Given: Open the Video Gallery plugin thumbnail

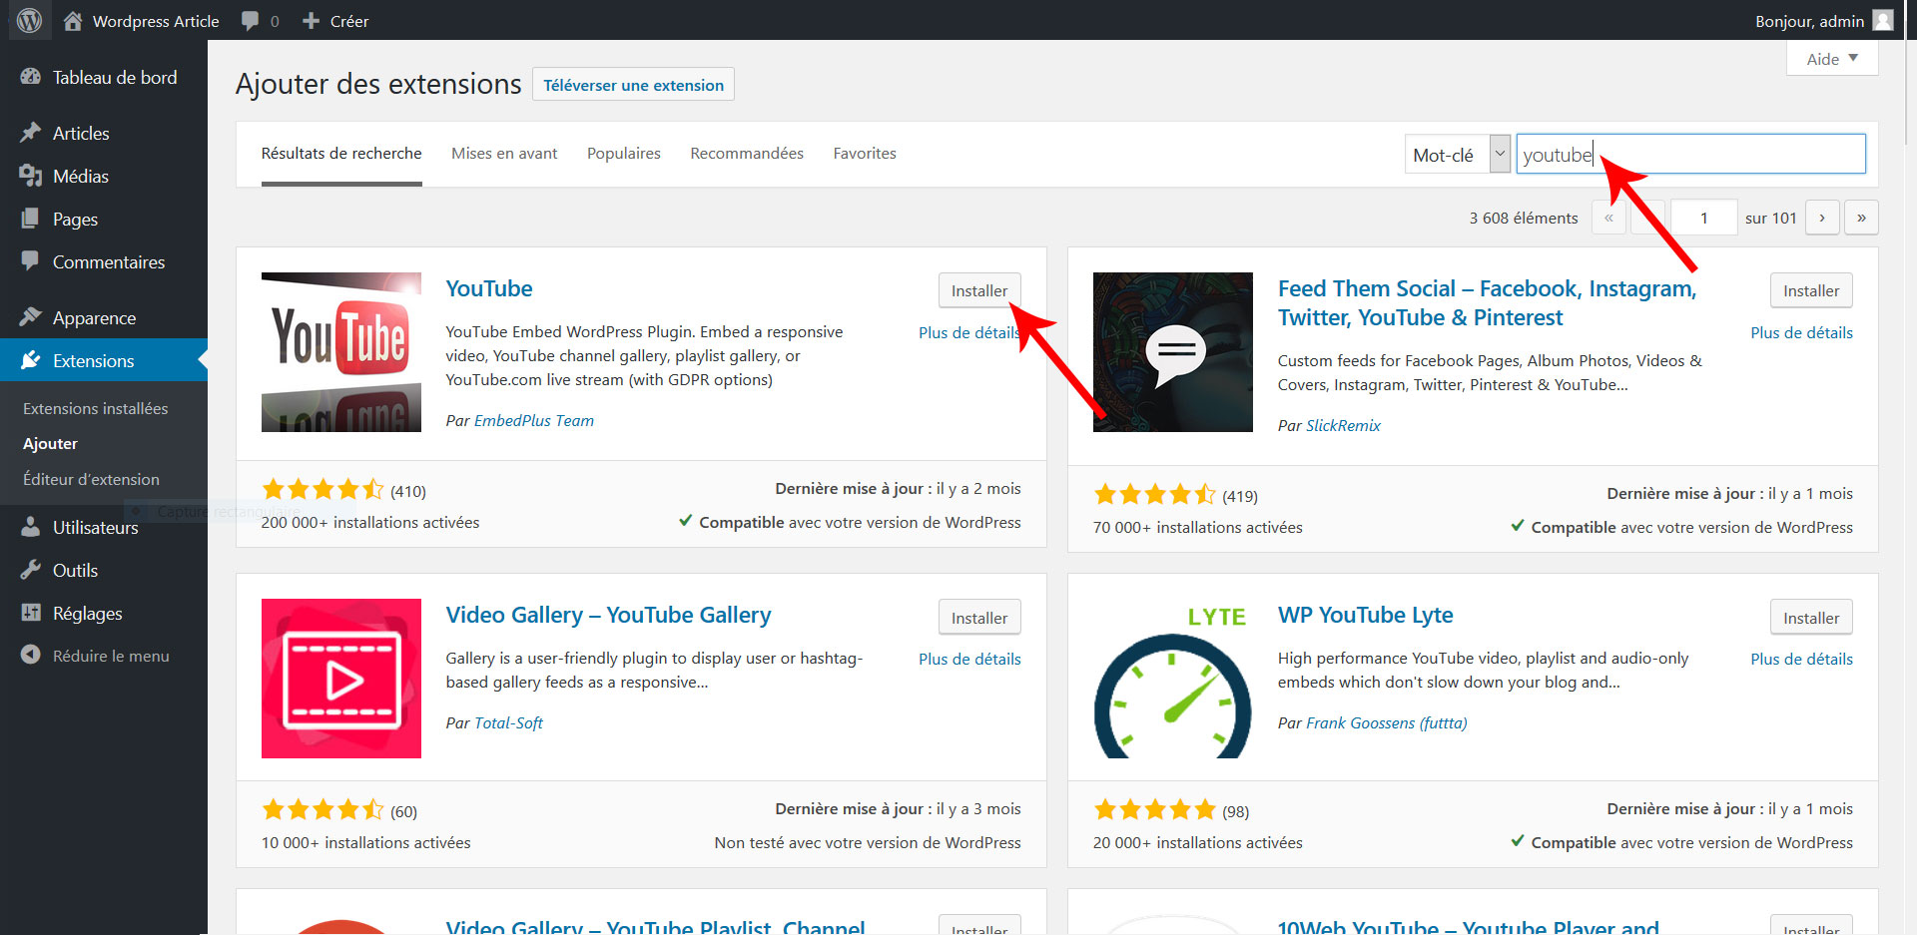Looking at the screenshot, I should click(341, 679).
